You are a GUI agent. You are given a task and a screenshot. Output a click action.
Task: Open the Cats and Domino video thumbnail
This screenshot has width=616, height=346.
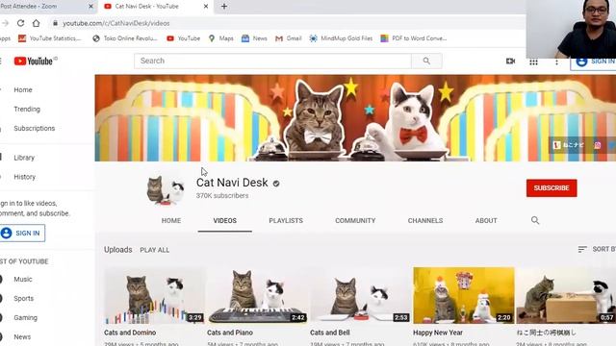(154, 295)
